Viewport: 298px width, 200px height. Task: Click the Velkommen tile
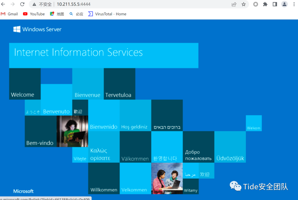click(135, 178)
